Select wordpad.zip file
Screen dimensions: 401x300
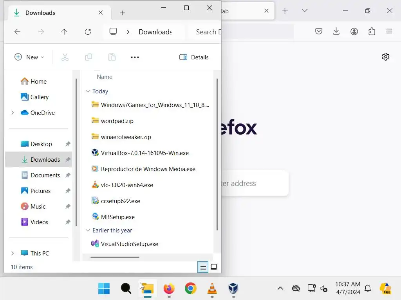coord(112,121)
